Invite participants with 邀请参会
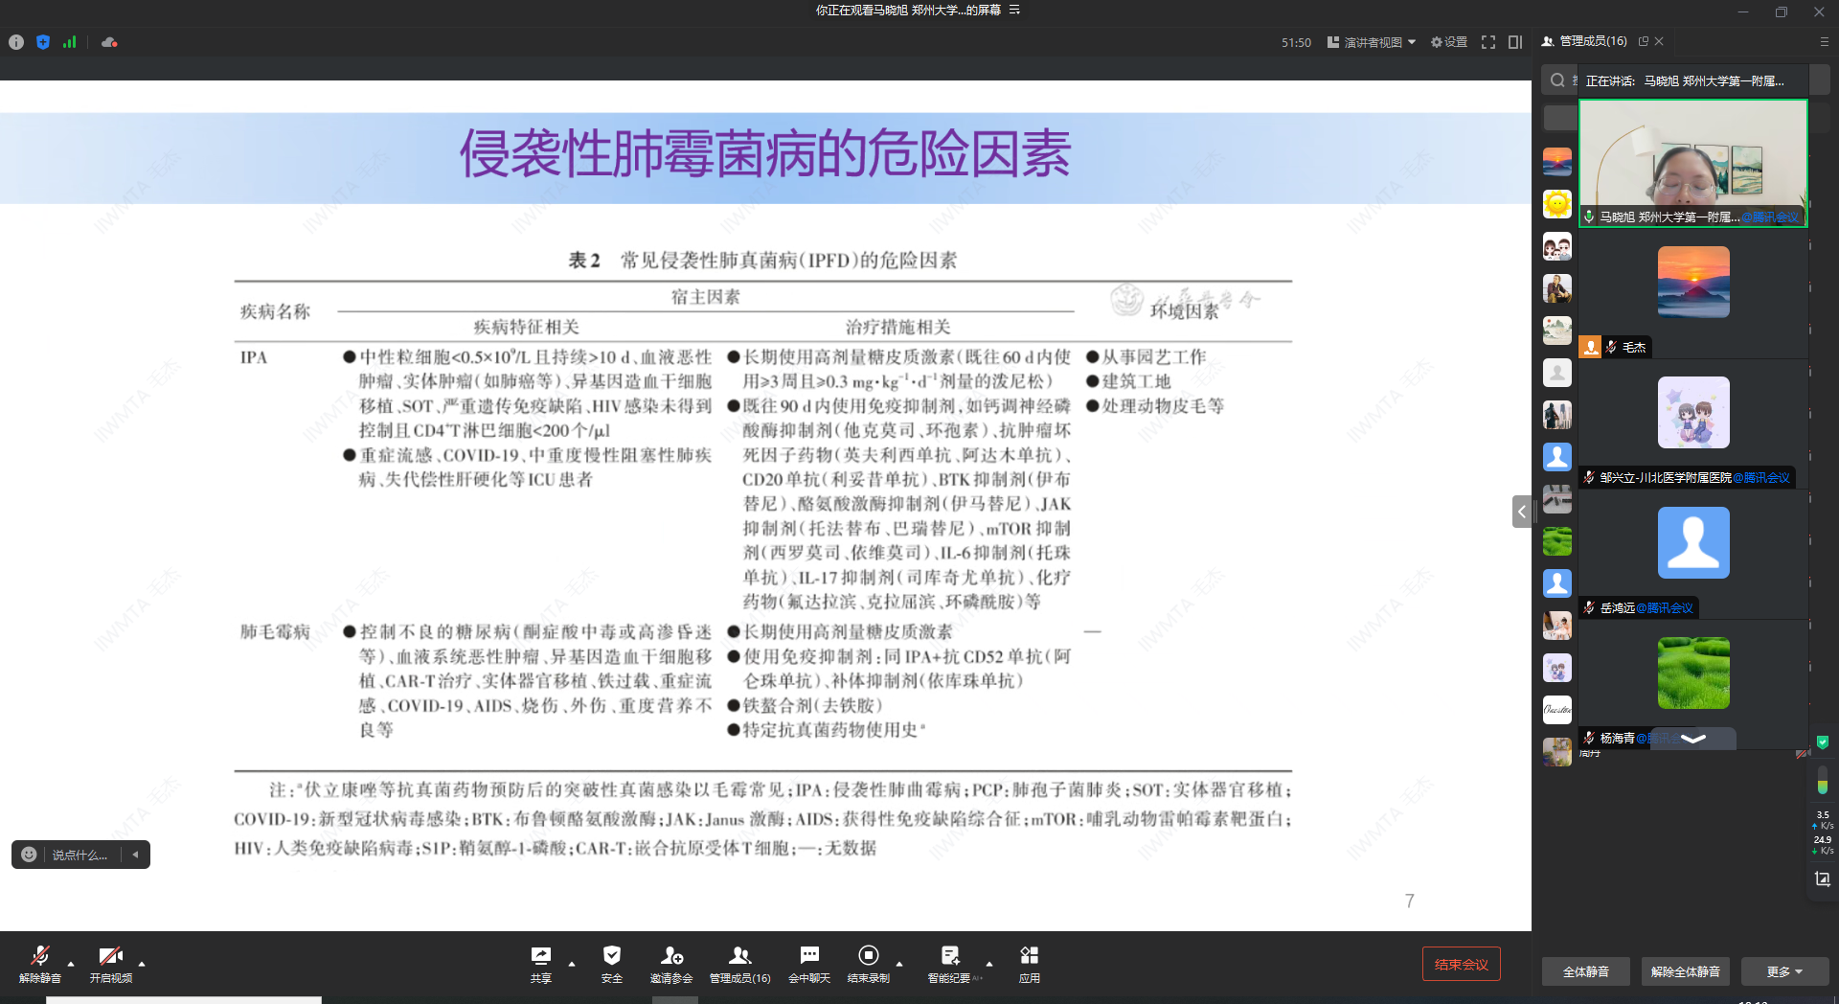 tap(673, 963)
